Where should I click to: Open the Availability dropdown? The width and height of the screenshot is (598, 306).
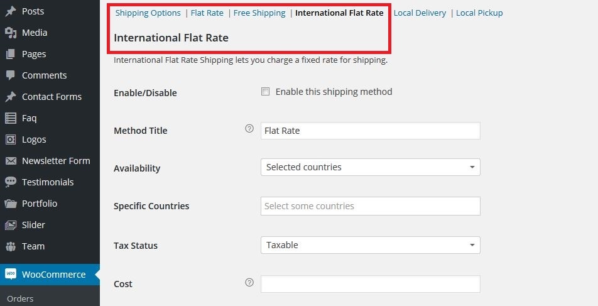pyautogui.click(x=371, y=167)
